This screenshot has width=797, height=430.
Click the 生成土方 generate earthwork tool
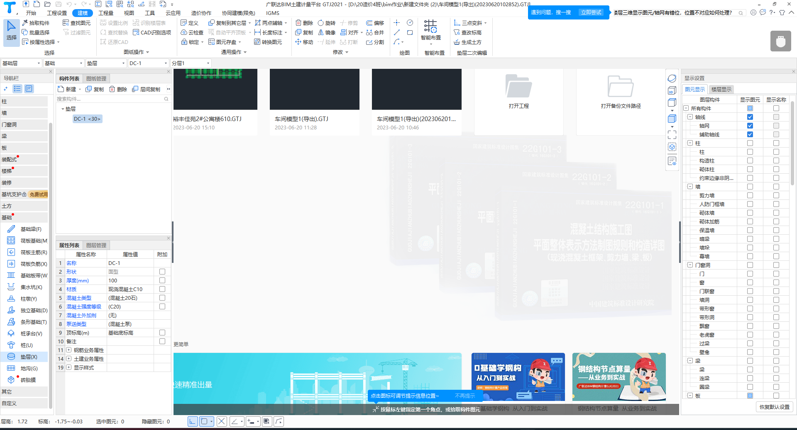pyautogui.click(x=468, y=42)
